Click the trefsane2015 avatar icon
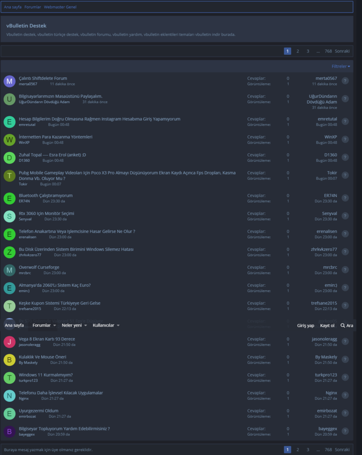Image resolution: width=362 pixels, height=455 pixels. (9, 306)
